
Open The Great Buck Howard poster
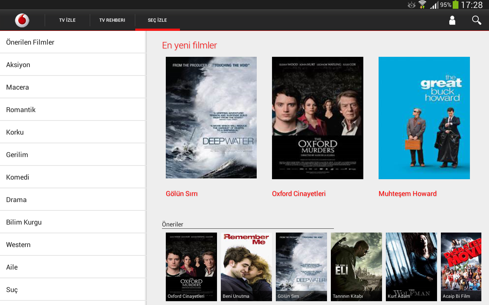[x=424, y=118]
